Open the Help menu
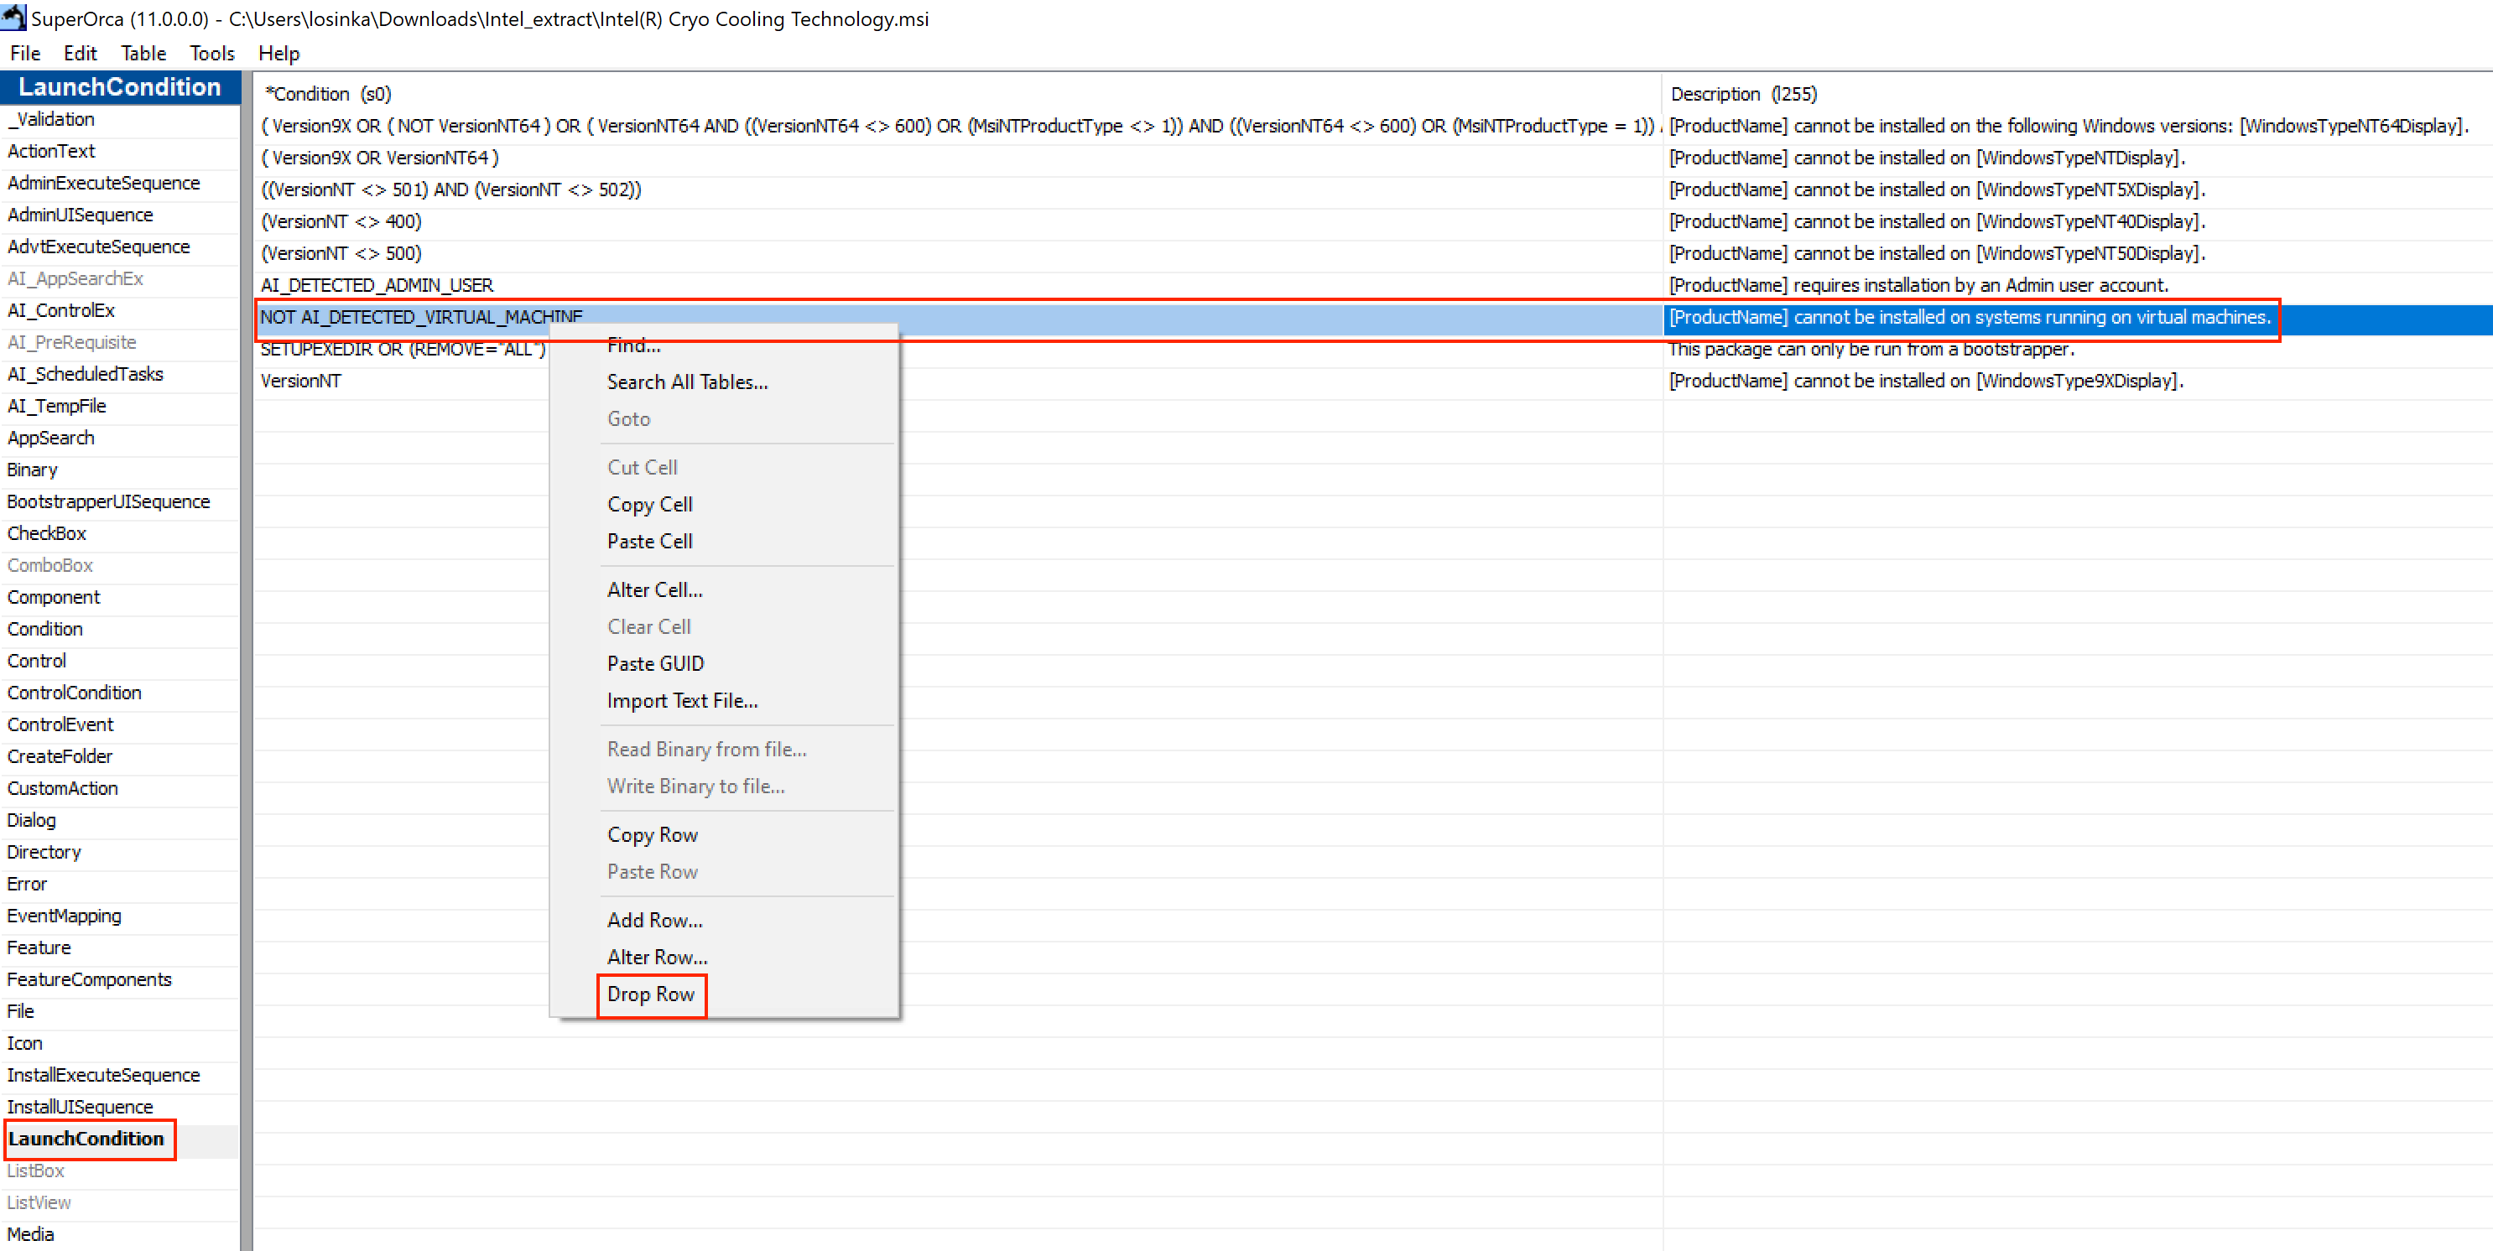The height and width of the screenshot is (1251, 2493). point(278,53)
